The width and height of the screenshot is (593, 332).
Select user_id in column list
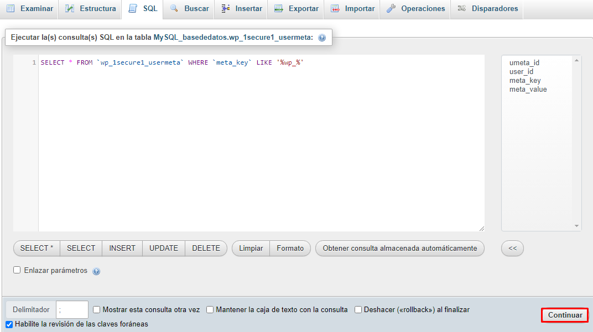coord(521,71)
